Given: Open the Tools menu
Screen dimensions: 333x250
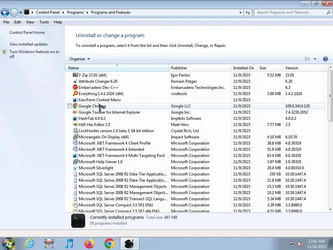Looking at the screenshot, I should click(x=44, y=22).
